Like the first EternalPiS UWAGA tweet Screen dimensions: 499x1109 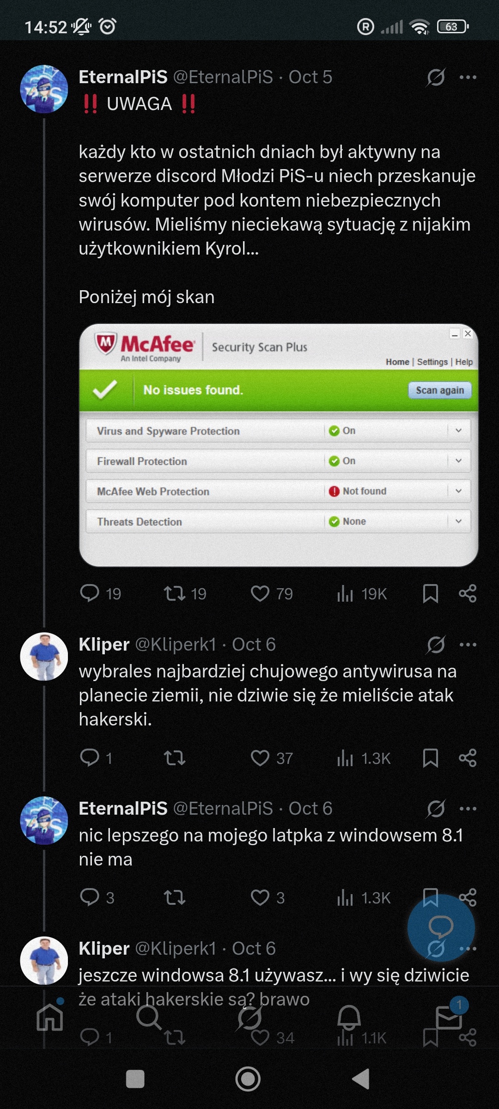[260, 594]
